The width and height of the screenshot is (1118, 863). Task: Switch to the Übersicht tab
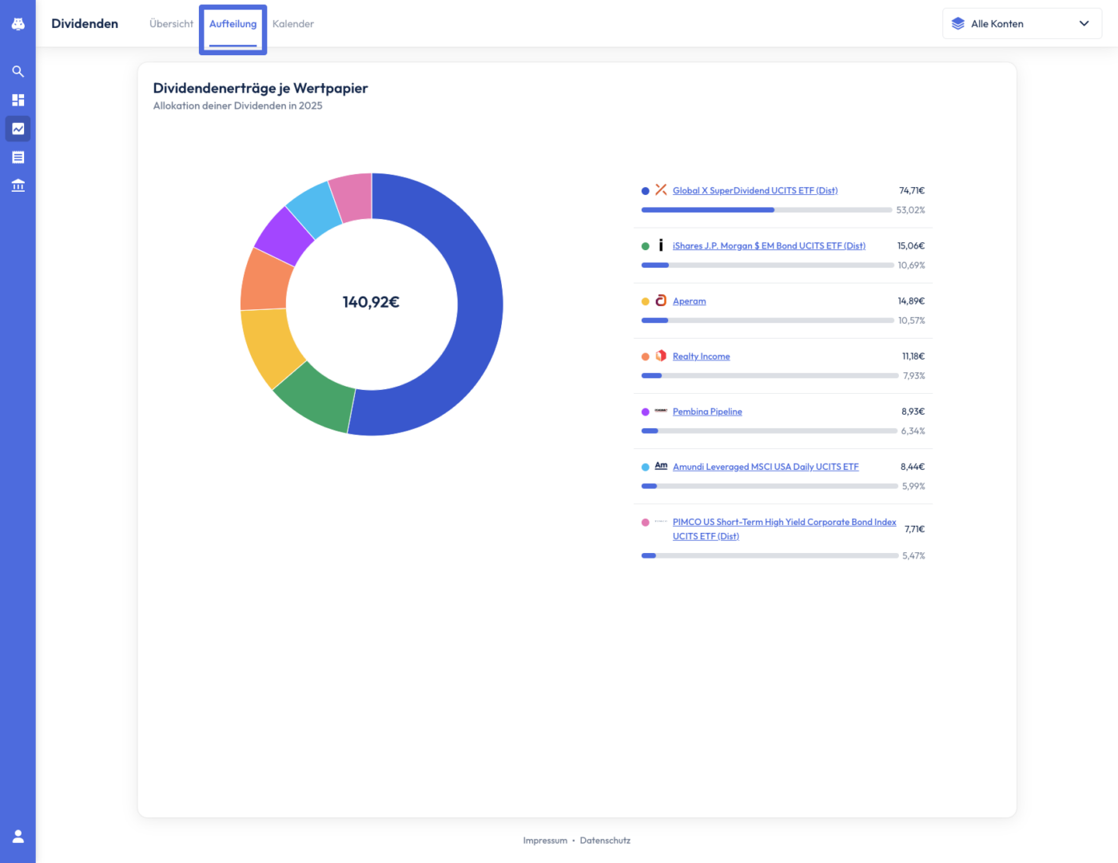pyautogui.click(x=171, y=24)
